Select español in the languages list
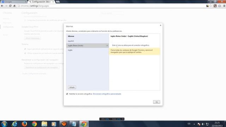Image resolution: width=226 pixels, height=127 pixels. pyautogui.click(x=88, y=41)
